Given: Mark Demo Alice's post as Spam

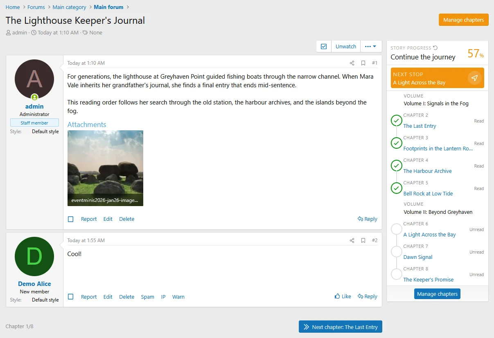Looking at the screenshot, I should 147,297.
